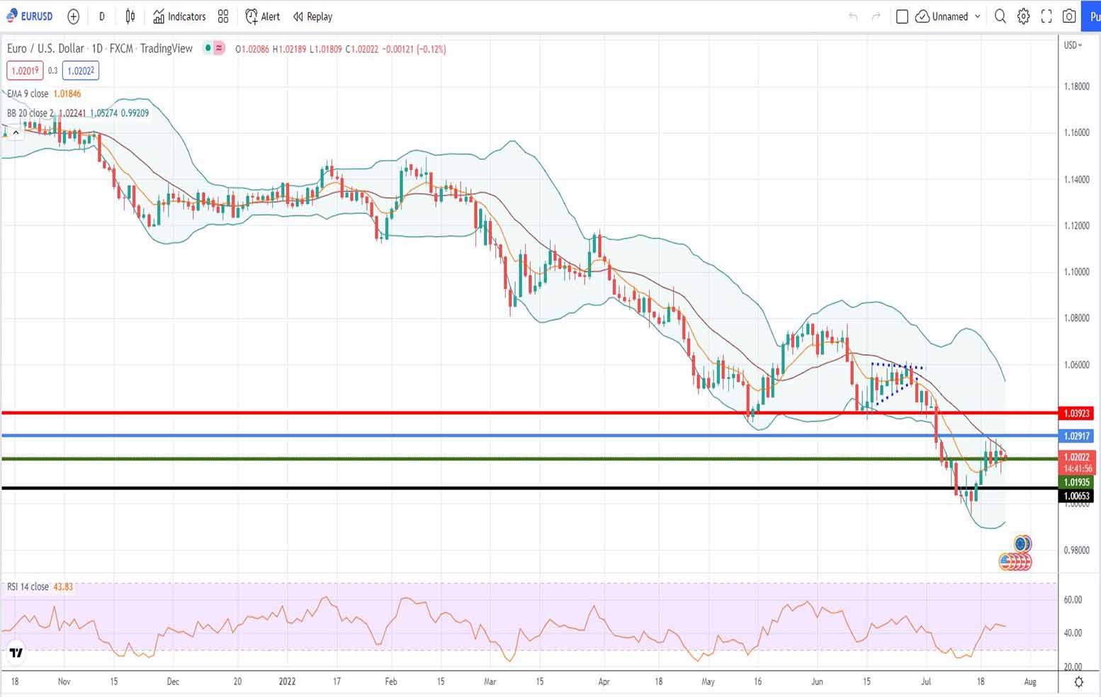Take a chart snapshot with camera icon
Image resolution: width=1101 pixels, height=697 pixels.
click(x=1069, y=16)
